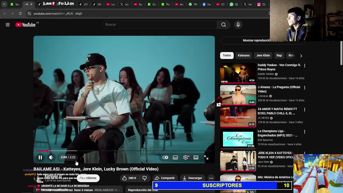Click the 0:09 / 2:22 time display
The height and width of the screenshot is (193, 343).
(x=68, y=157)
